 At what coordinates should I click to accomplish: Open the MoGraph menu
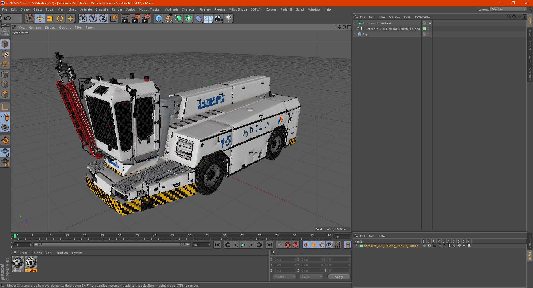click(171, 9)
